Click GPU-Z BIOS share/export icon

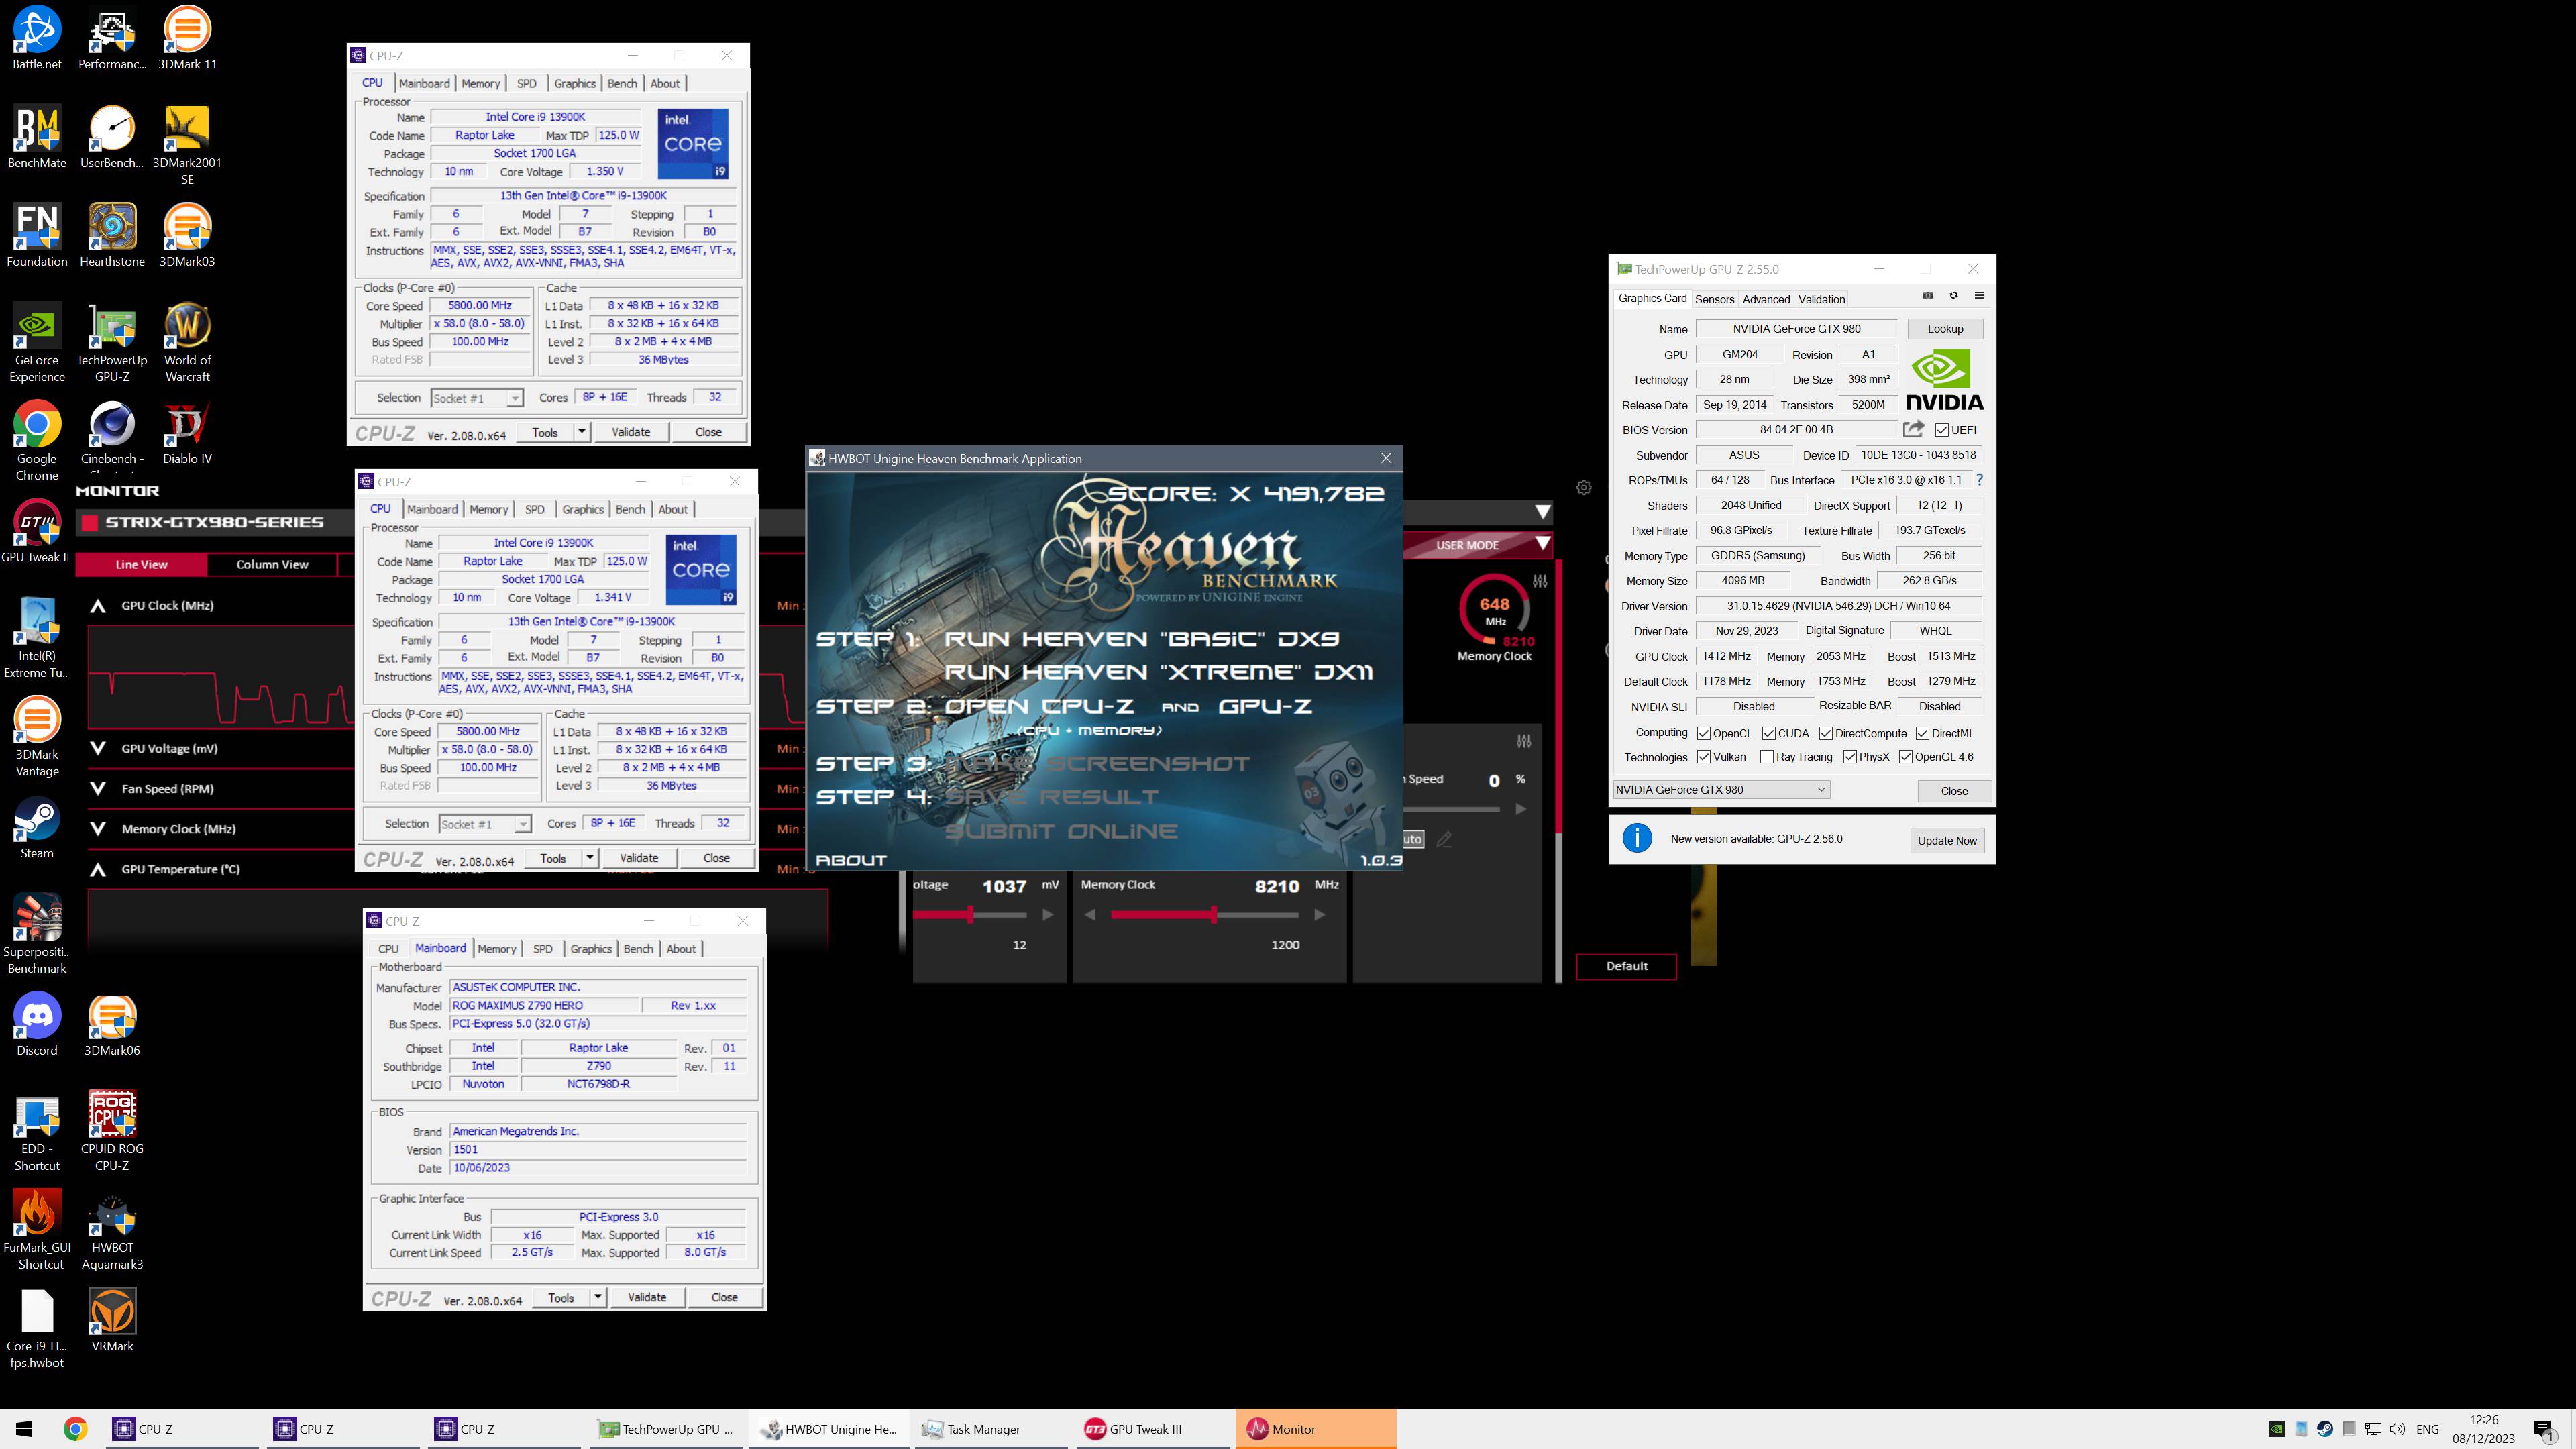click(x=1913, y=429)
